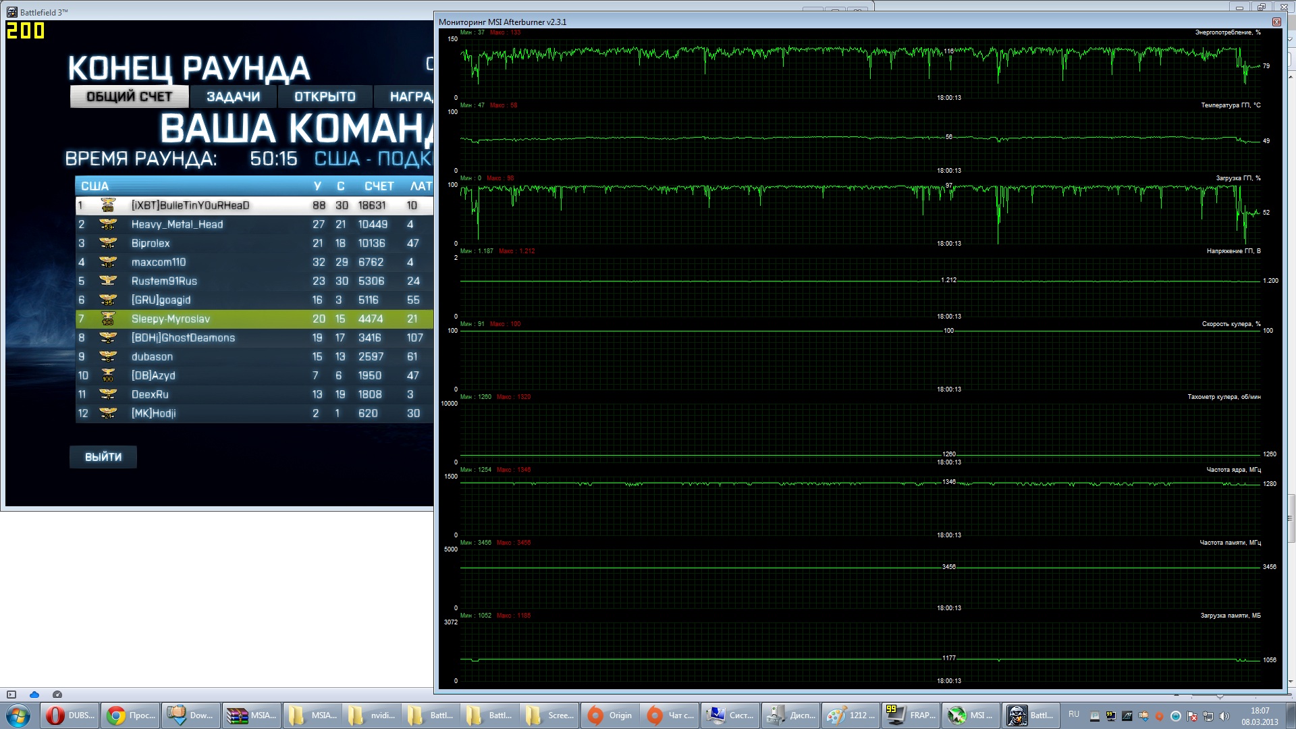Select highlighted player row Sleepy-Myroslav
Image resolution: width=1296 pixels, height=729 pixels.
point(254,319)
